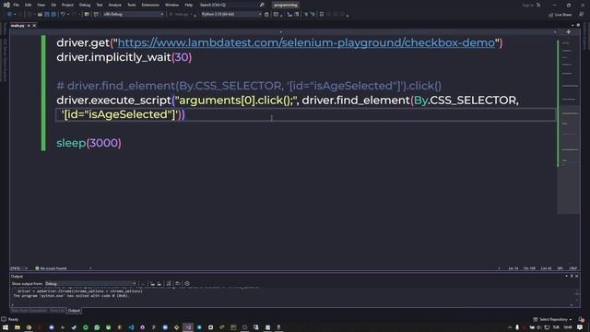Open VS Code from taskbar
The height and width of the screenshot is (332, 590).
pyautogui.click(x=131, y=327)
